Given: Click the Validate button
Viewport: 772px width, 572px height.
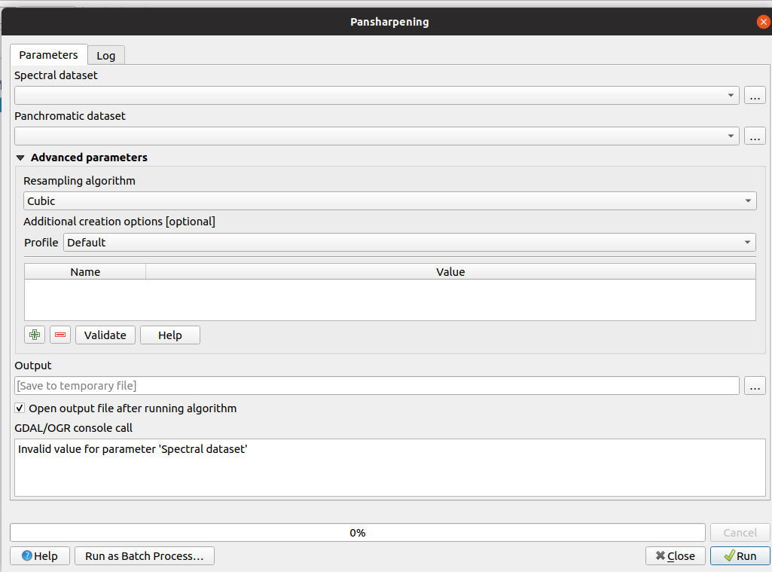Looking at the screenshot, I should (x=105, y=335).
